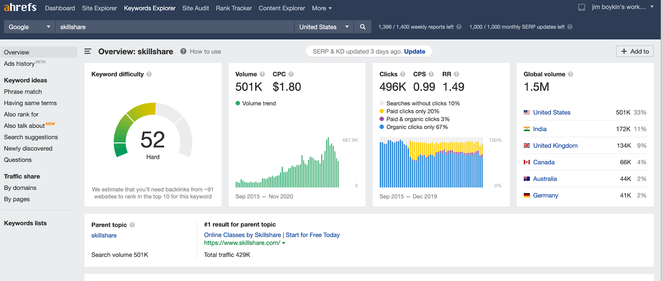Click help icon next to Volume

262,74
